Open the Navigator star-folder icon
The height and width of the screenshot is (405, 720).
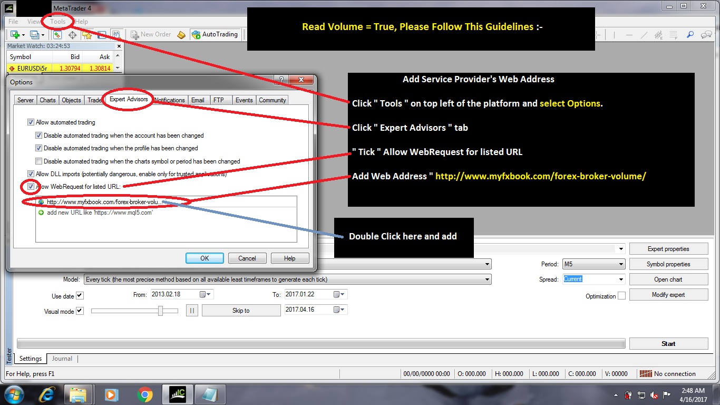[87, 35]
